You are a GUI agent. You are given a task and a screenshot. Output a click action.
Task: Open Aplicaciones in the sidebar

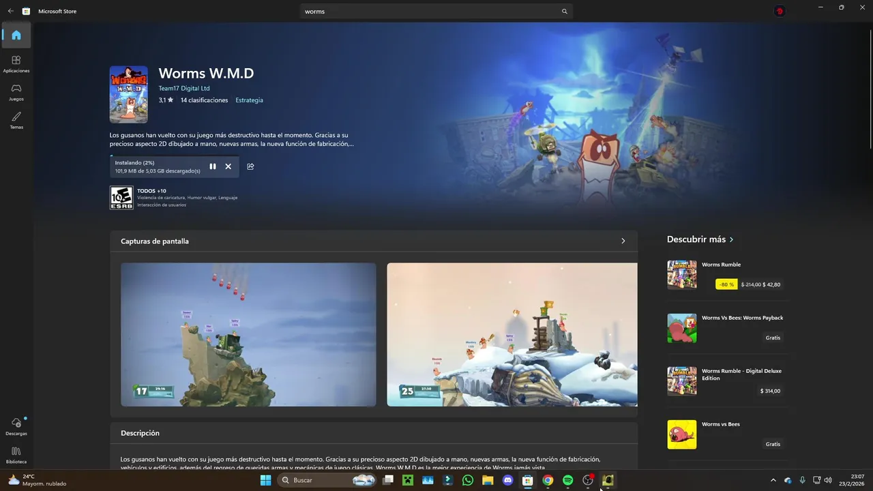[x=16, y=64]
